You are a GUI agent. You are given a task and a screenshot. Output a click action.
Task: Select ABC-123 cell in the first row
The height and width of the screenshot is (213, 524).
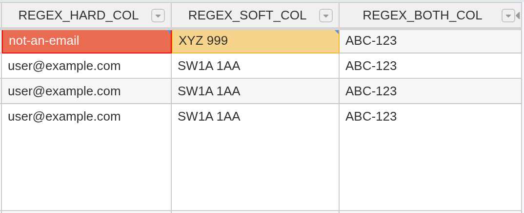click(x=430, y=41)
